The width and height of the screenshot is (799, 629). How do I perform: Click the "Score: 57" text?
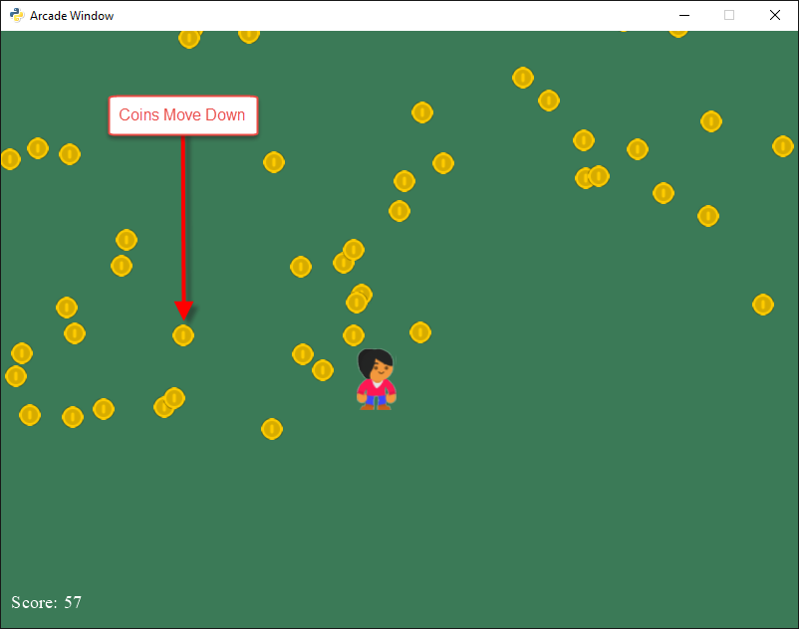pyautogui.click(x=47, y=602)
